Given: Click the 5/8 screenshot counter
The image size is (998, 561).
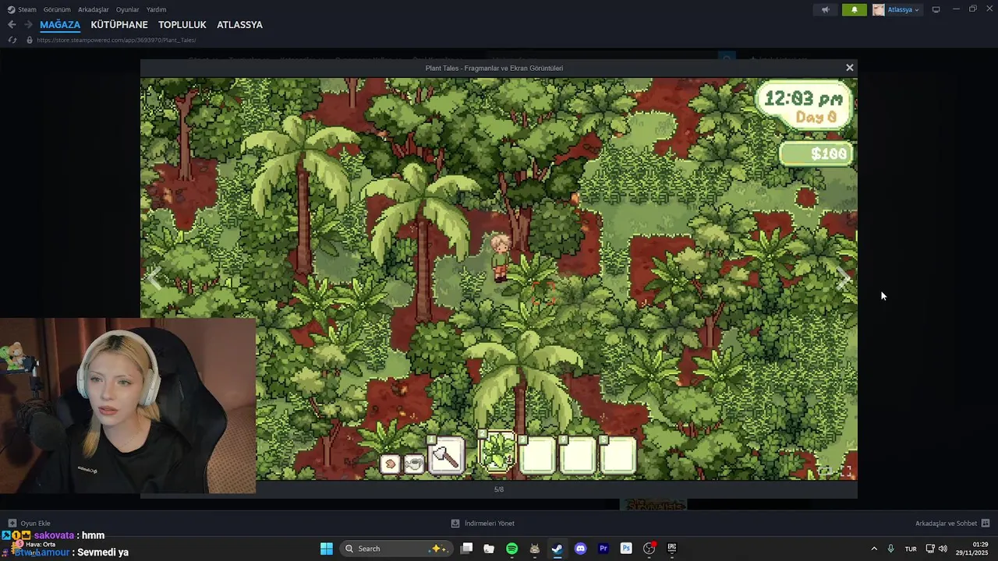Looking at the screenshot, I should point(499,489).
